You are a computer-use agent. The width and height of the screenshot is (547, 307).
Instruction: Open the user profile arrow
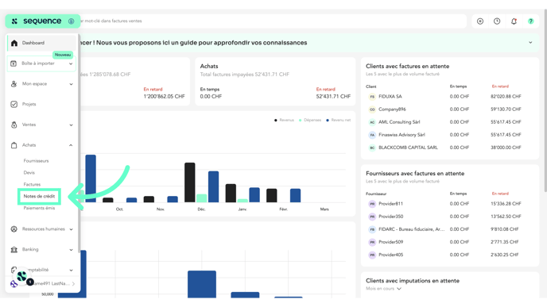pyautogui.click(x=73, y=284)
